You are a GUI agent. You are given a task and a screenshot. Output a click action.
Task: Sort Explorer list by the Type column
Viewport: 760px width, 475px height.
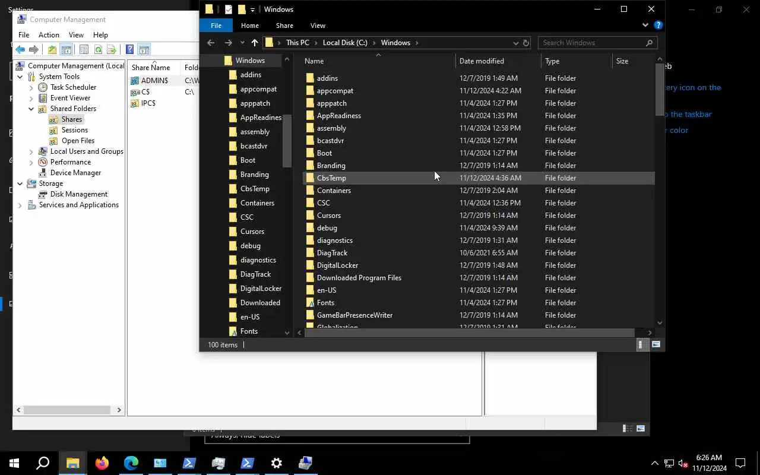(x=577, y=61)
